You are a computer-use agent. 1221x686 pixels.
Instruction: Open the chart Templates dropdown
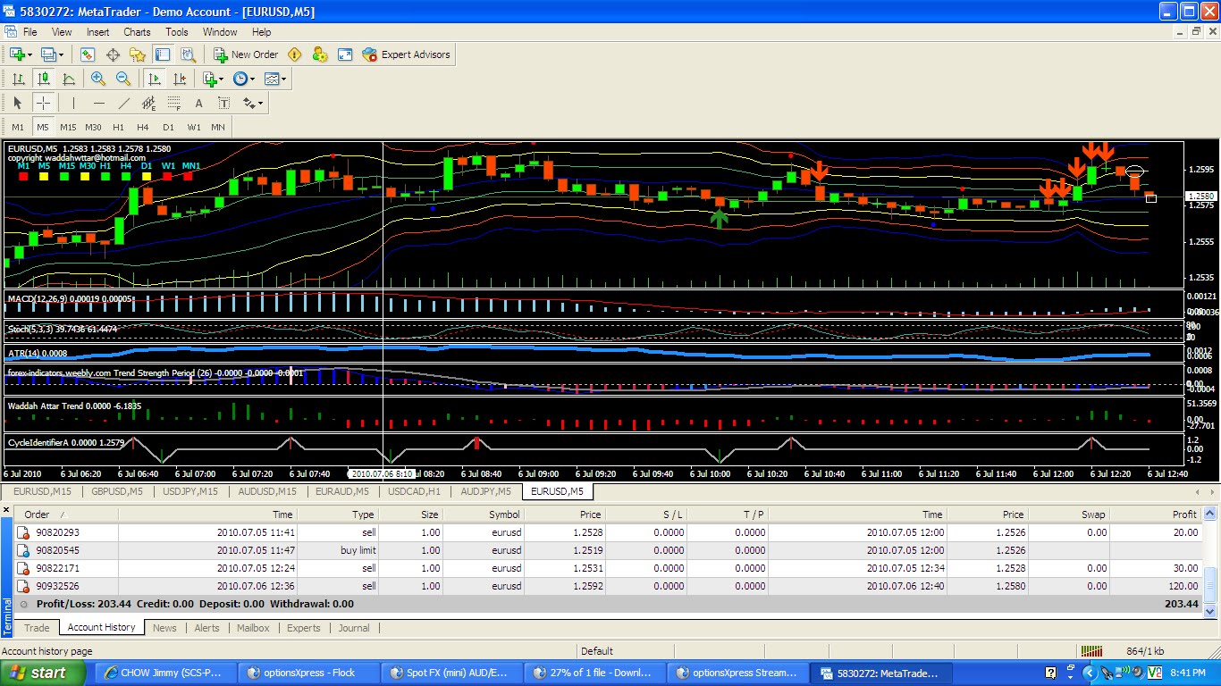(x=275, y=79)
